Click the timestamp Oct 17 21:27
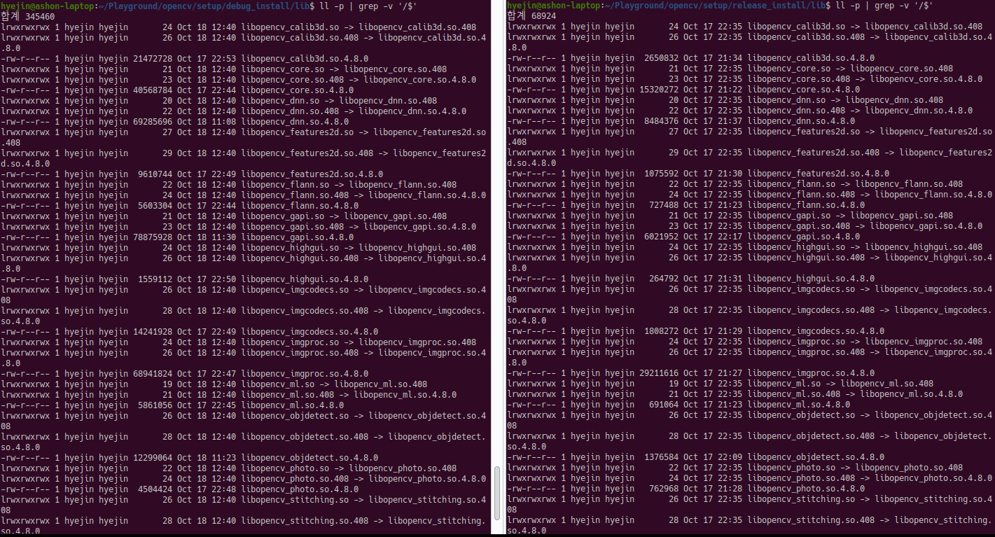Image resolution: width=995 pixels, height=537 pixels. coord(713,373)
